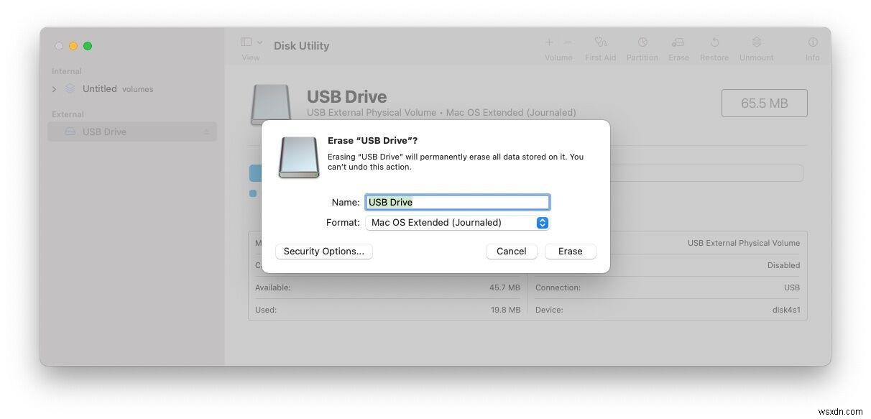Click the Unmount toolbar icon
The width and height of the screenshot is (871, 419).
pos(757,43)
